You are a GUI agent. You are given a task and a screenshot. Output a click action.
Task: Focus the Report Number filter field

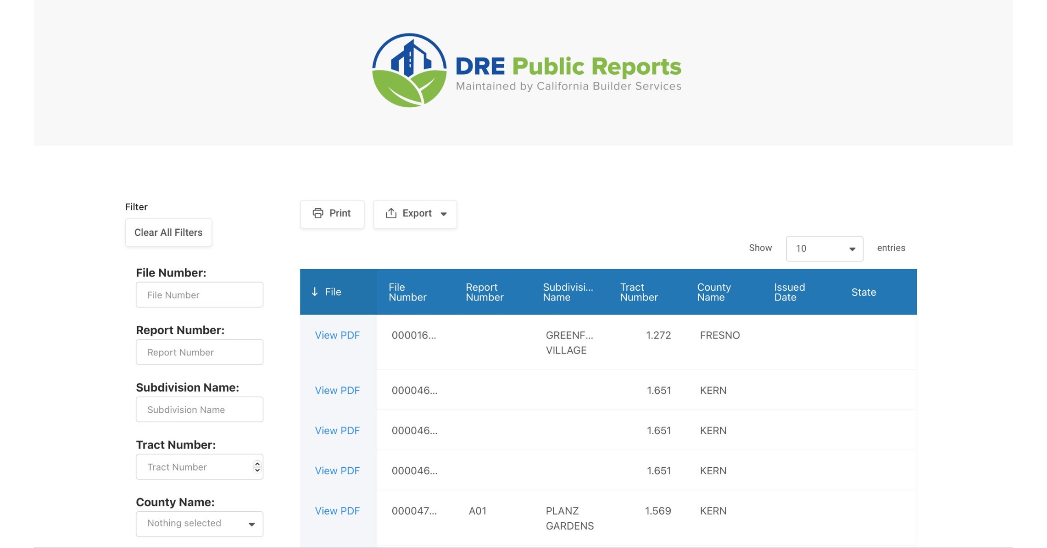[x=199, y=352]
